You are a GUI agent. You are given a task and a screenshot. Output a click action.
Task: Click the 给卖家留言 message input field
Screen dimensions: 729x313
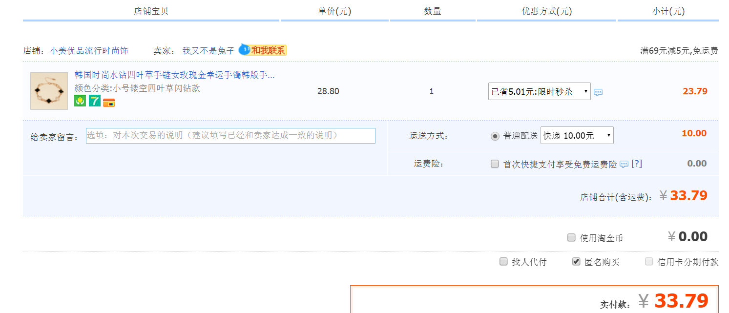coord(230,136)
